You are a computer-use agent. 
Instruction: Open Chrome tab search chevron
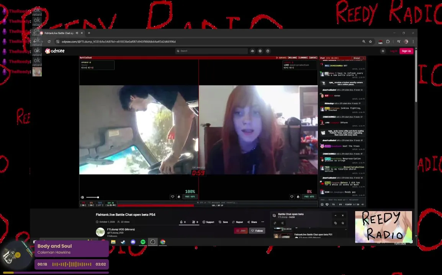coord(34,33)
